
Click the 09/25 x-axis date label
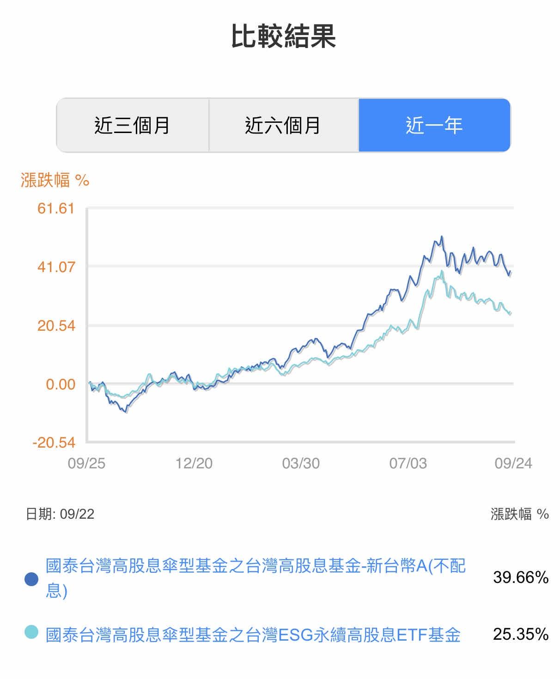(86, 463)
